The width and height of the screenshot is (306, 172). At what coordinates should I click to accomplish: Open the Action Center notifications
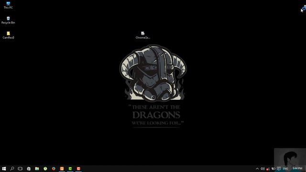[x=279, y=169]
